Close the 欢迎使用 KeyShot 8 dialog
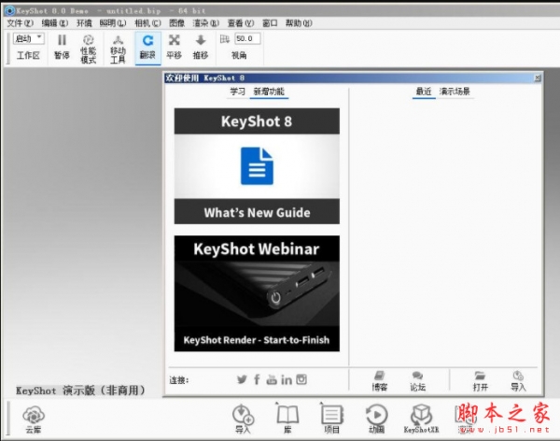 [x=538, y=78]
